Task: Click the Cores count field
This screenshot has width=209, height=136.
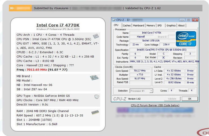Action: [171, 91]
